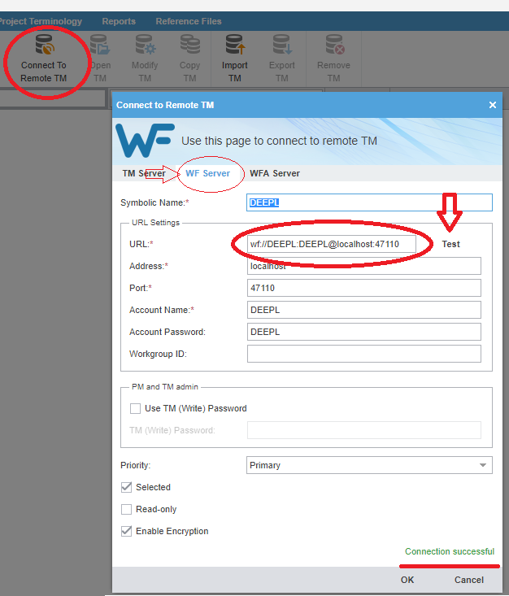Viewport: 509px width, 596px height.
Task: Open the Priority dropdown
Action: coord(369,465)
